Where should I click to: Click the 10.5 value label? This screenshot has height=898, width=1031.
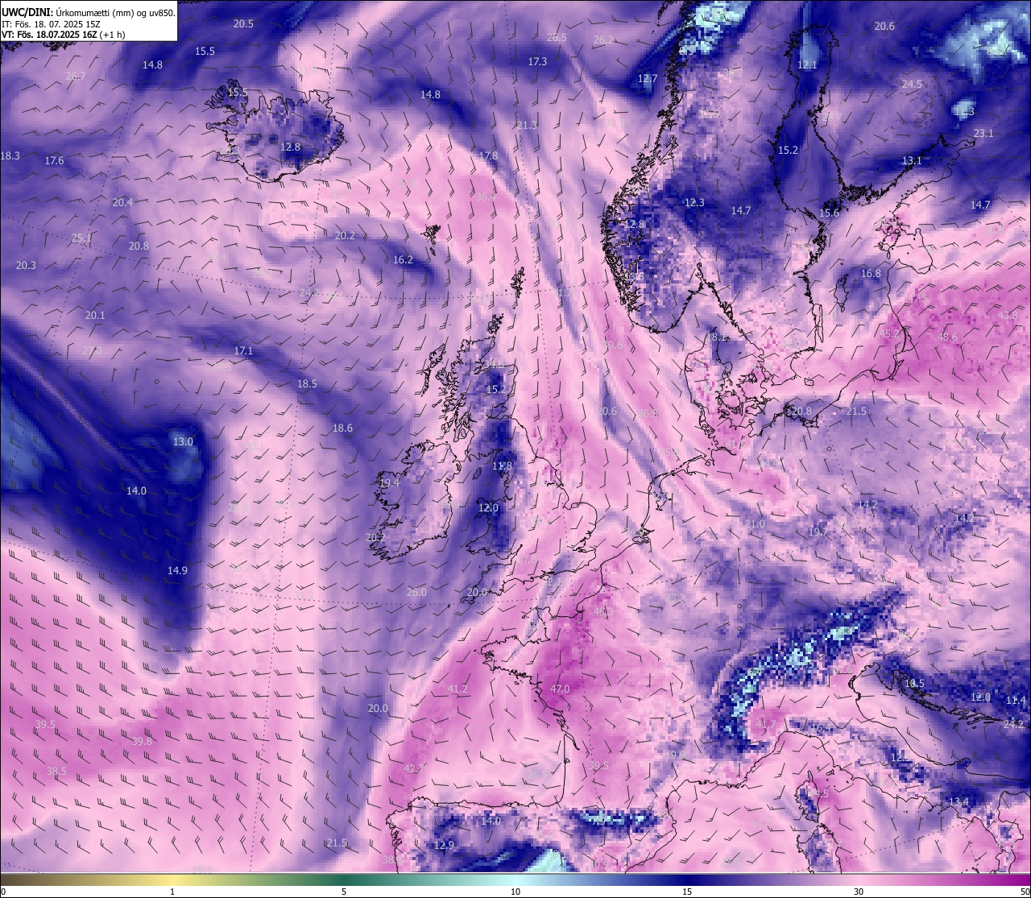(914, 683)
